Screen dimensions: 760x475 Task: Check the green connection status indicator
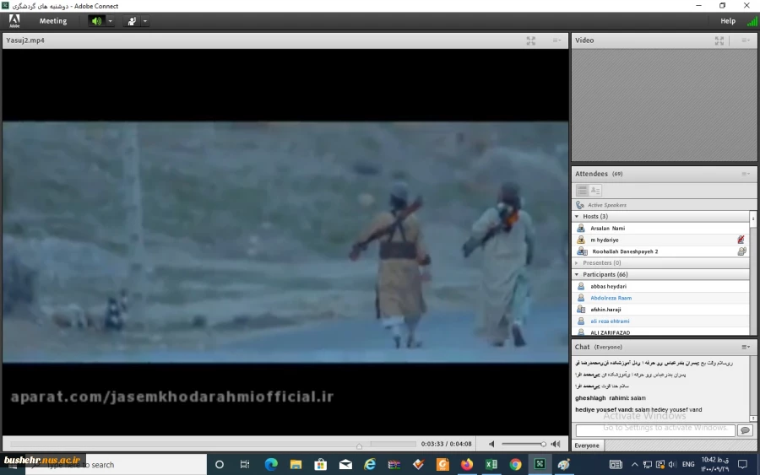(x=752, y=21)
